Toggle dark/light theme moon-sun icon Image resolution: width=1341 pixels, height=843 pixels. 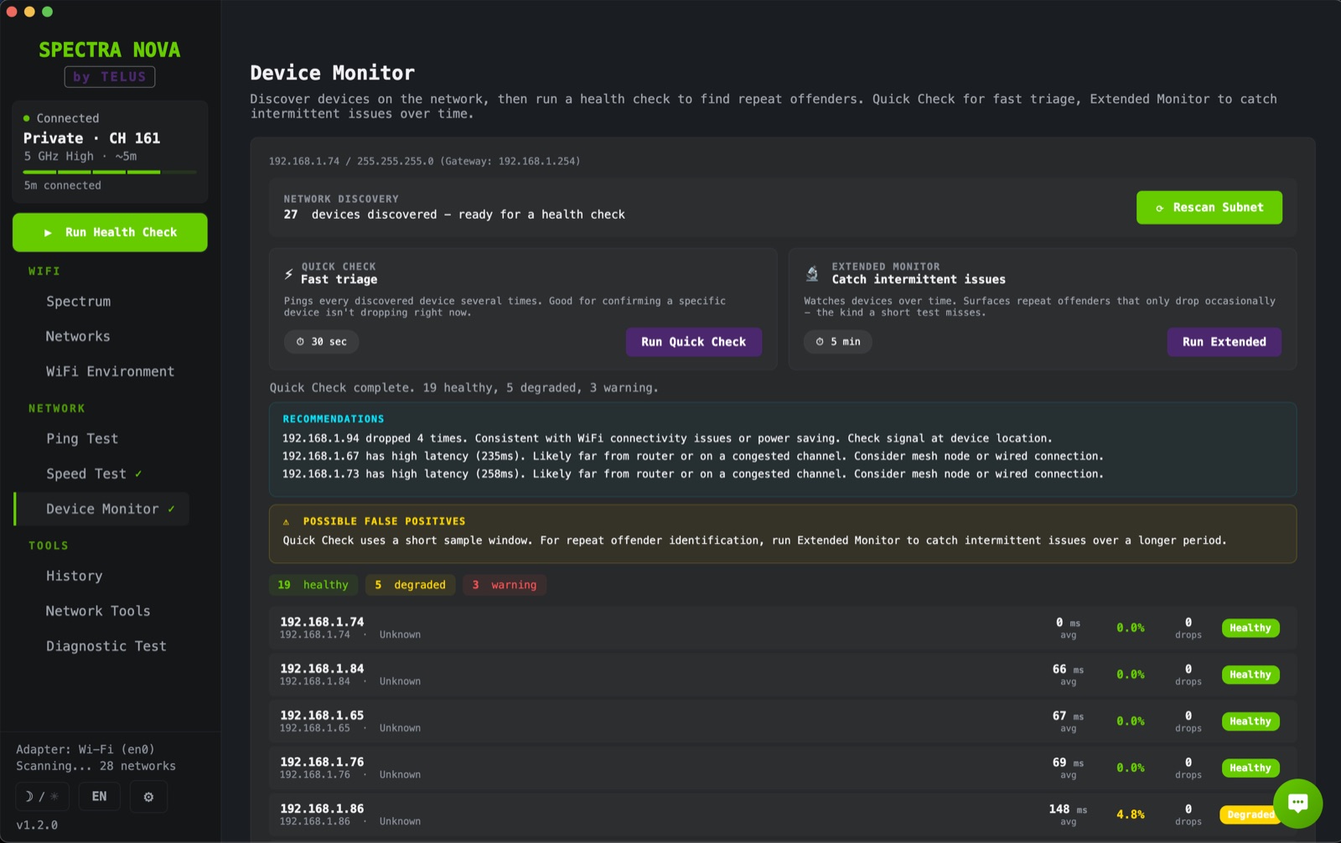point(42,796)
